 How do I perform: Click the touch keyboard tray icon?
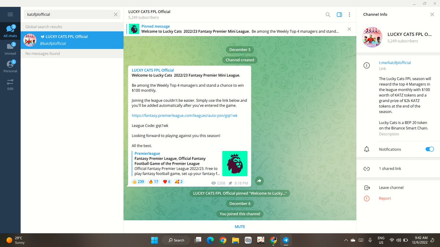point(361,240)
